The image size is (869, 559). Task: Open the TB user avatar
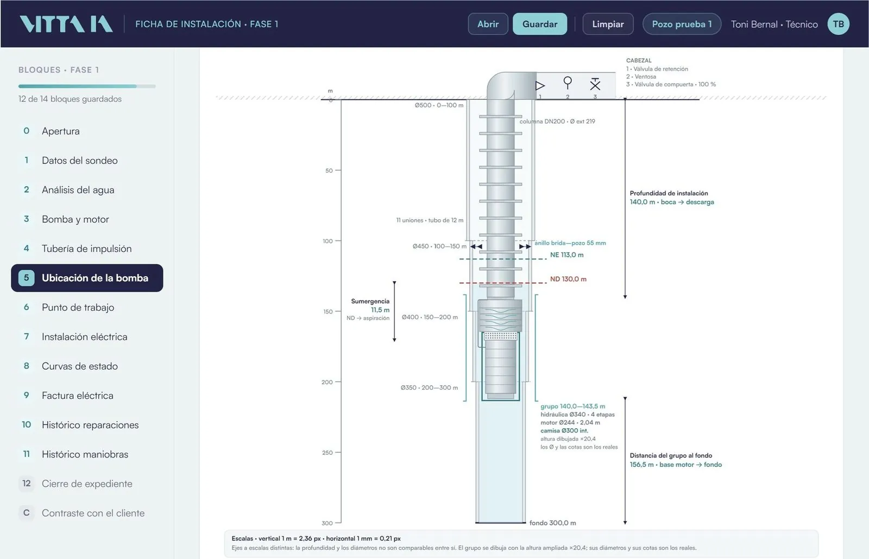(838, 24)
